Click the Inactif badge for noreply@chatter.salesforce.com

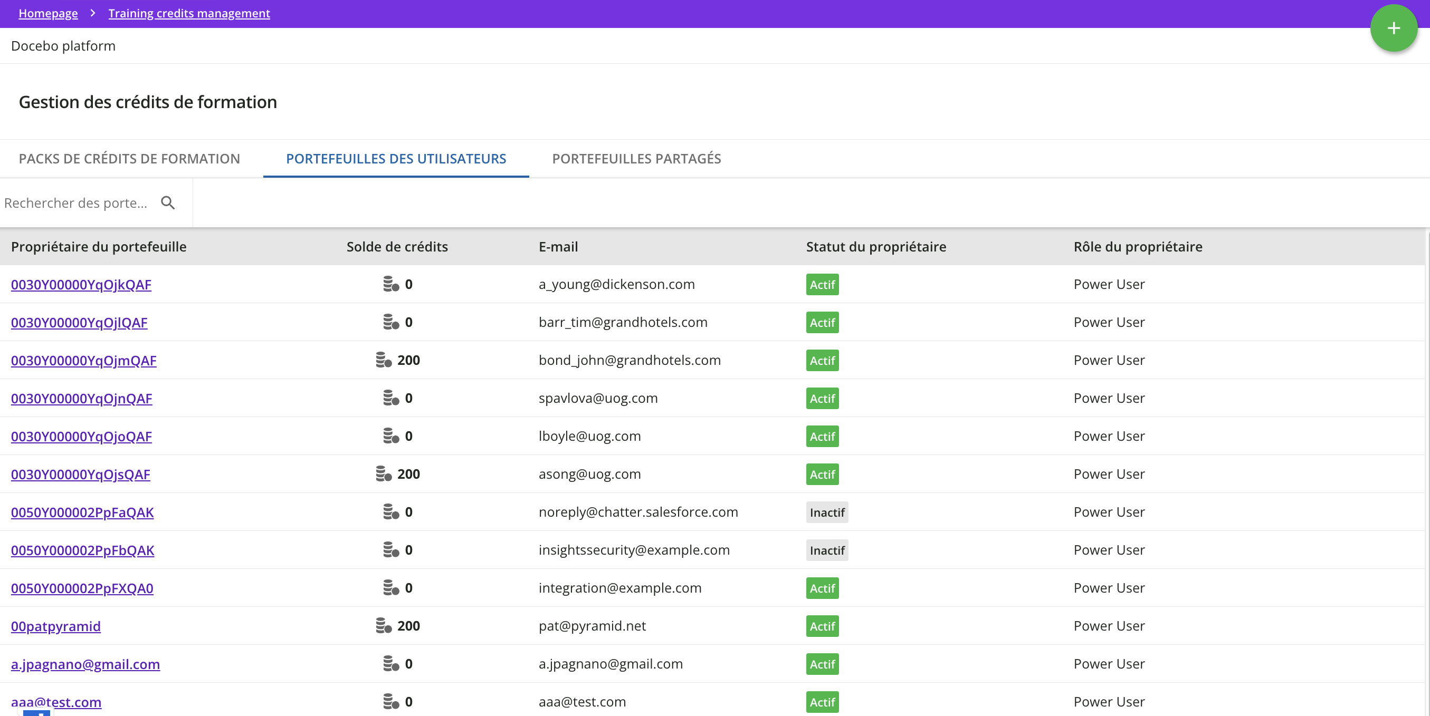tap(826, 512)
